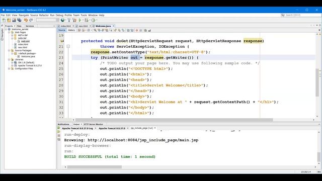Close the jsp_include_page (run) output tab
Image resolution: width=322 pixels, height=181 pixels.
[155, 128]
